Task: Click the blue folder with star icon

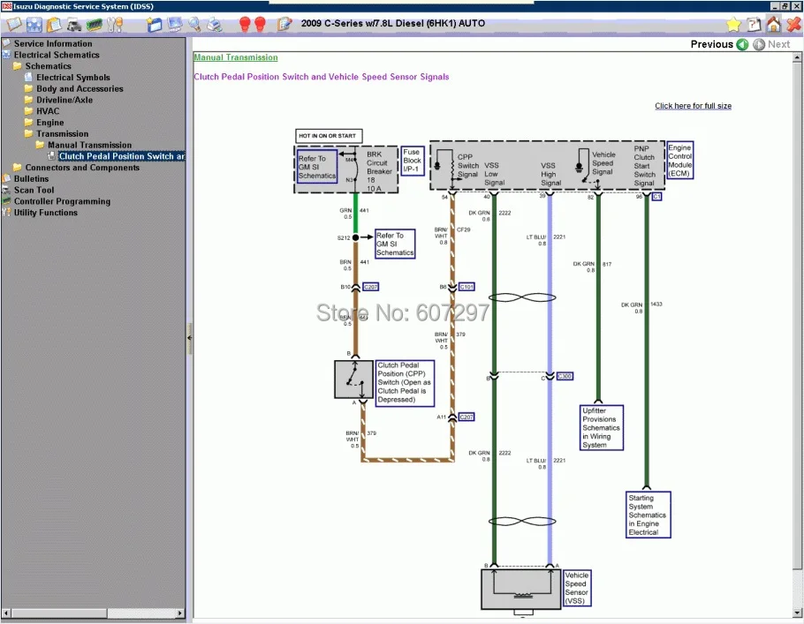Action: pyautogui.click(x=154, y=24)
